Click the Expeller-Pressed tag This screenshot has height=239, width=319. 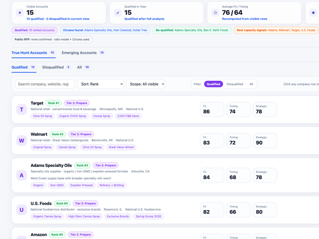pyautogui.click(x=82, y=185)
